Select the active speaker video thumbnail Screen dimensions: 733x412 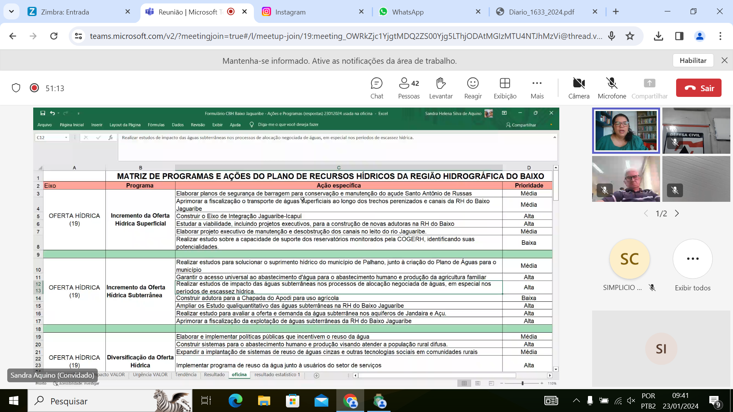click(x=626, y=131)
